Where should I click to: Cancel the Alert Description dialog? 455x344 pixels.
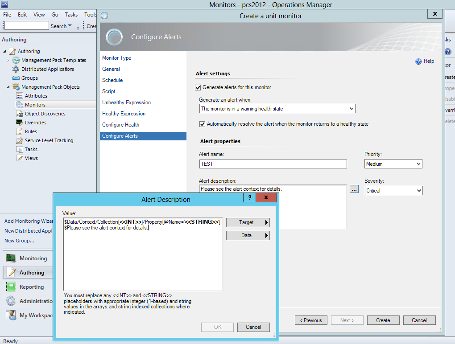pos(253,327)
